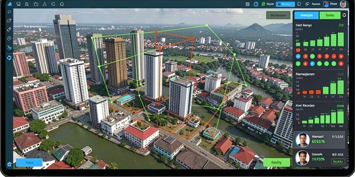Viewport: 355px width, 177px height.
Task: Click the green sync icon in top bar
Action: pos(263,4)
